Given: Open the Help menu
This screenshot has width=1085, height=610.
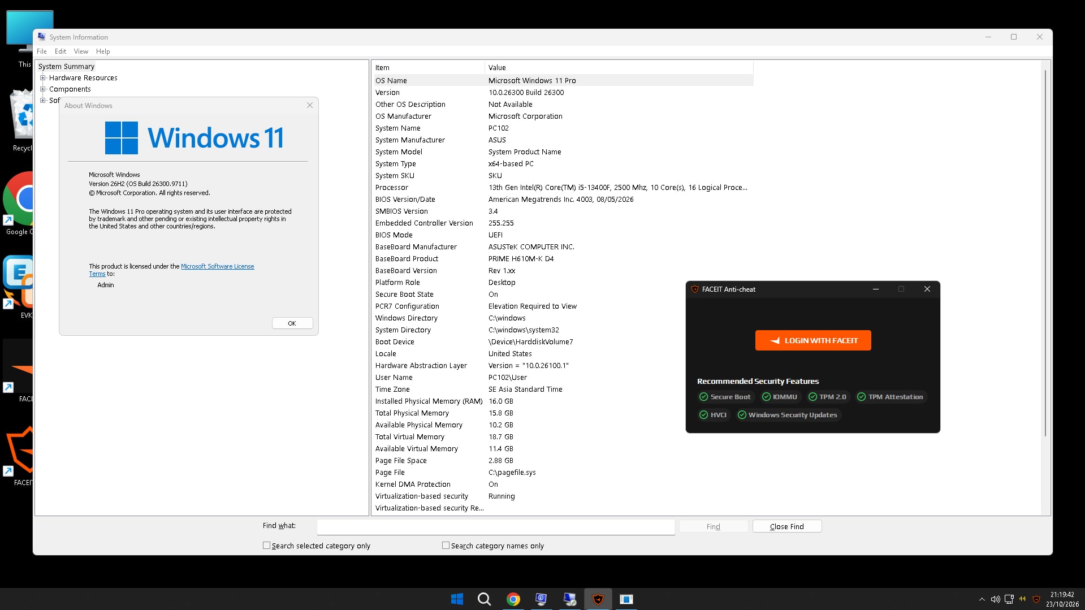Looking at the screenshot, I should click(103, 51).
